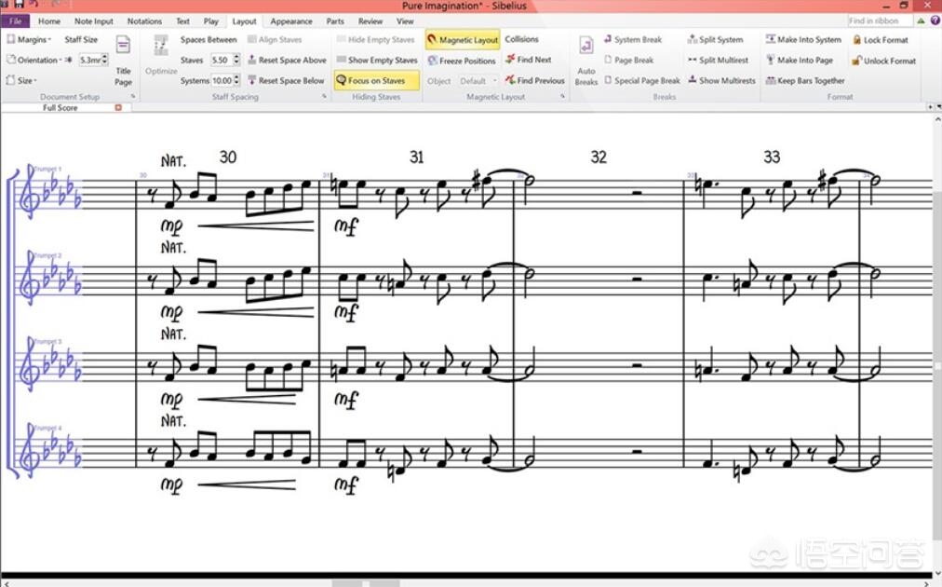Close the Full Score tab
Screen dimensions: 942x587
point(118,108)
